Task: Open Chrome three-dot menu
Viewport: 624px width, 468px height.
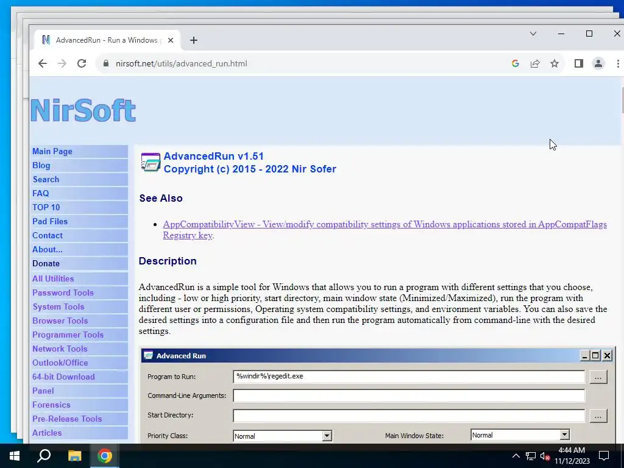Action: [618, 63]
